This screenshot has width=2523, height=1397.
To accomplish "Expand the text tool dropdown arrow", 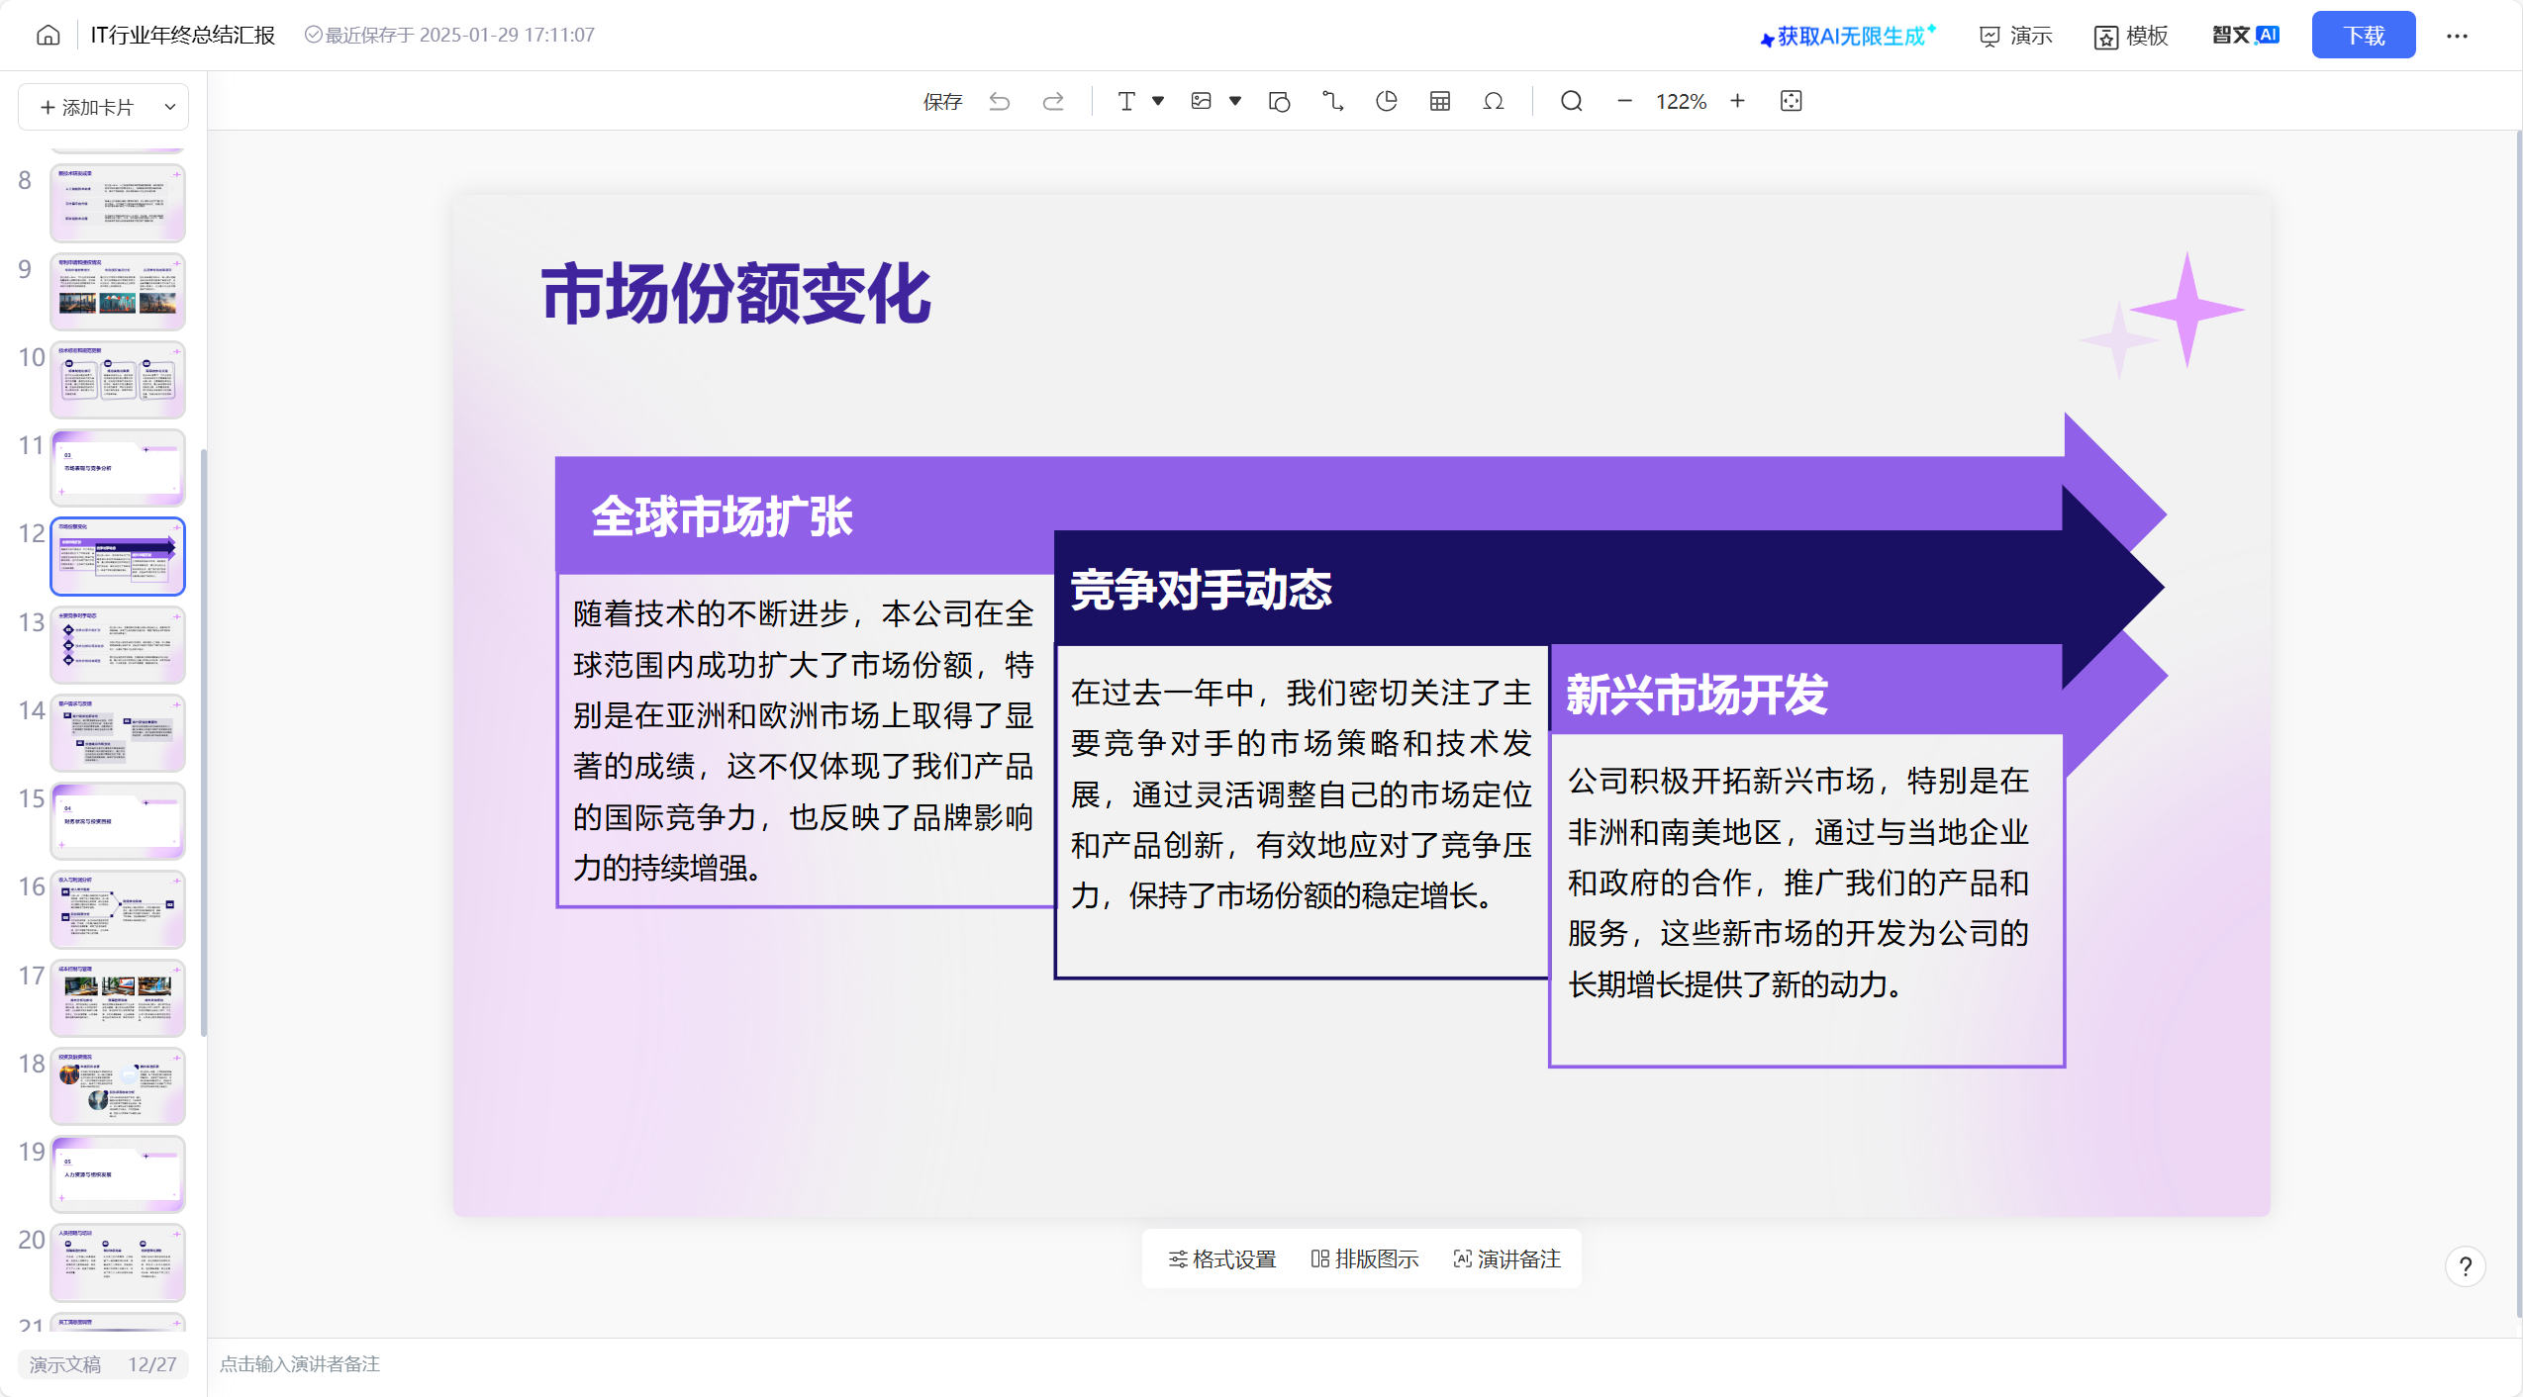I will tap(1158, 102).
